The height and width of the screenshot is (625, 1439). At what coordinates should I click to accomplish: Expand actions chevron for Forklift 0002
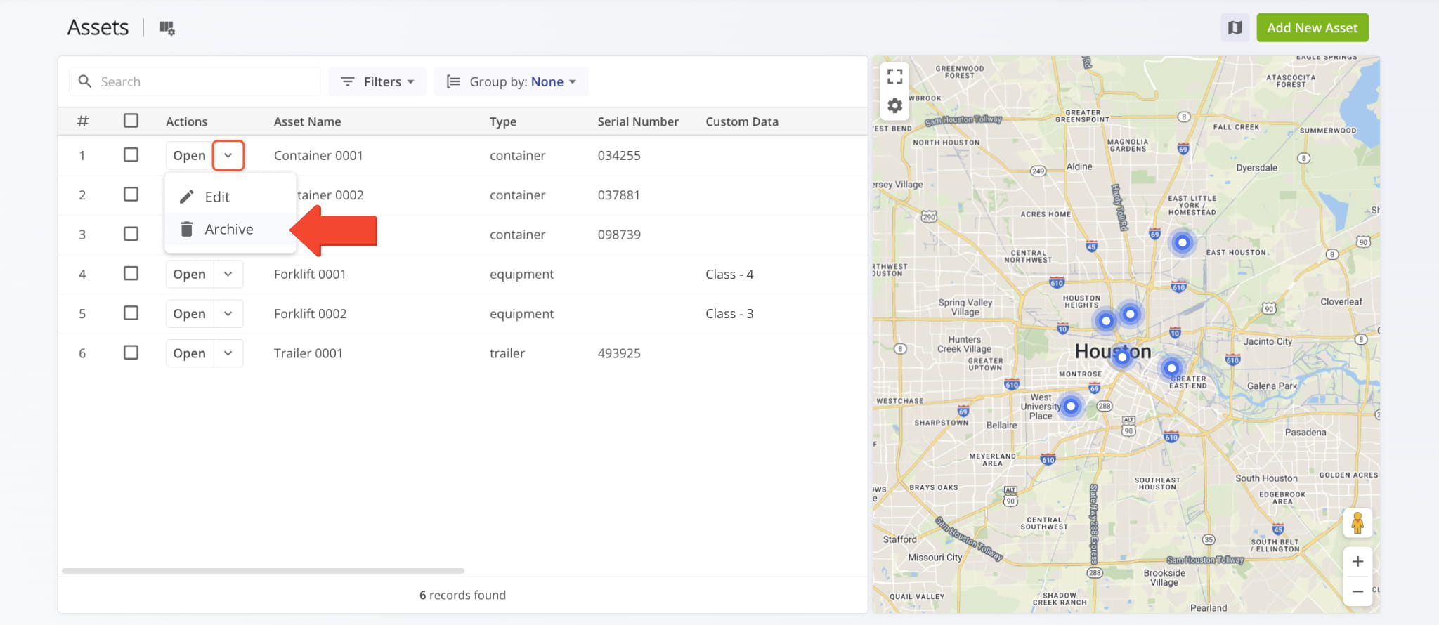coord(228,313)
